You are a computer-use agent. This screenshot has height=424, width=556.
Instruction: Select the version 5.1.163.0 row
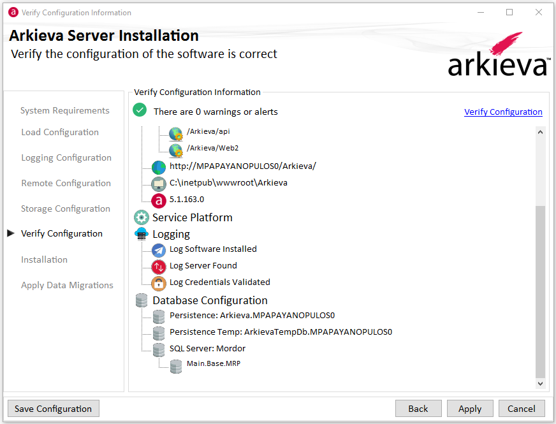click(187, 199)
